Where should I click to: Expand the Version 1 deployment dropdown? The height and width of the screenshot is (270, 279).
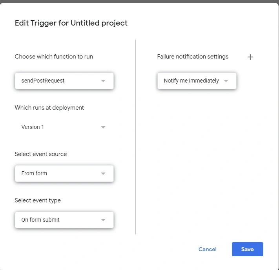tap(64, 127)
